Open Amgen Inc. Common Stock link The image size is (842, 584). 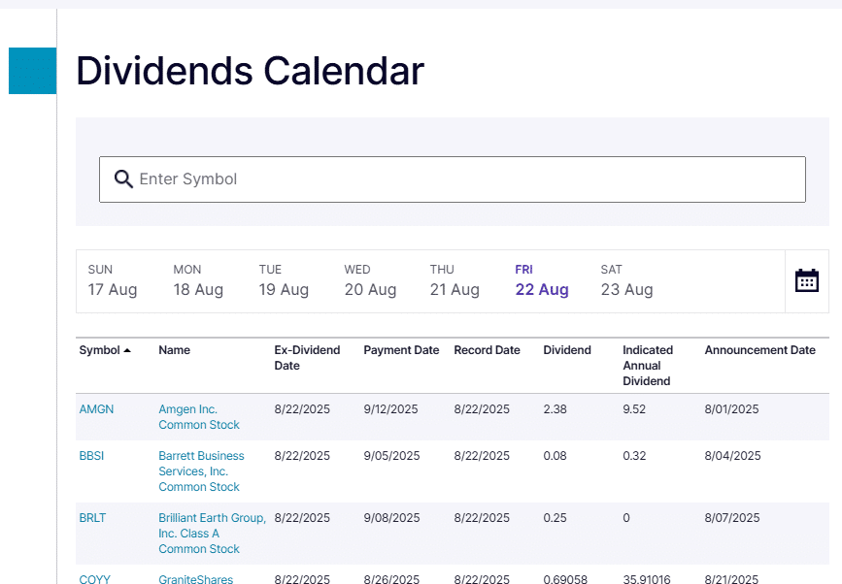[x=199, y=417]
